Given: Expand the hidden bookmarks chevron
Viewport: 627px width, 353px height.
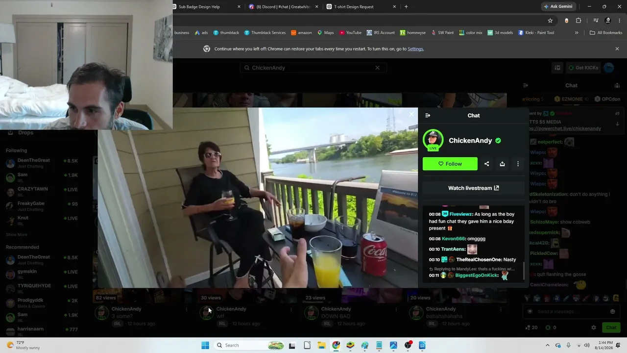Looking at the screenshot, I should (577, 33).
